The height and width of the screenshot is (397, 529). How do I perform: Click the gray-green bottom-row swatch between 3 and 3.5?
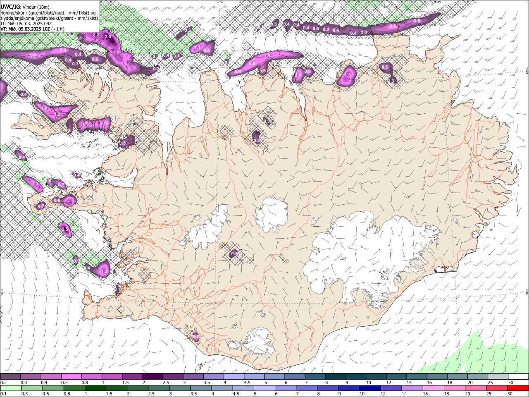pyautogui.click(x=180, y=388)
